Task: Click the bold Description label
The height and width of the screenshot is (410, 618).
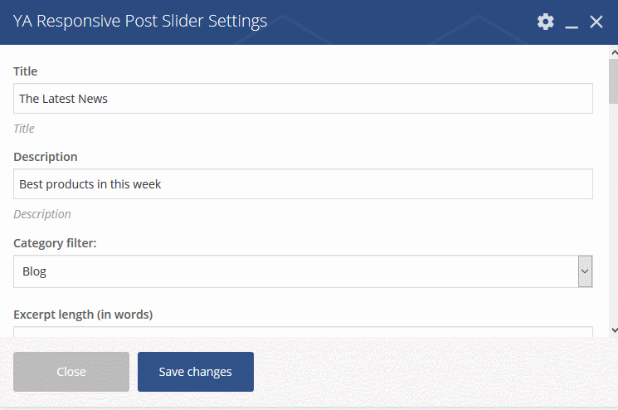Action: (x=46, y=157)
